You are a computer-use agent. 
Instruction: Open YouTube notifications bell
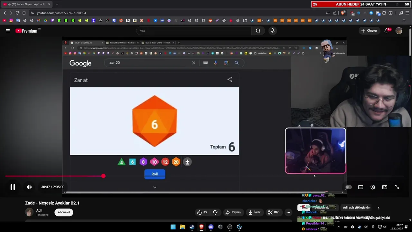pos(387,31)
